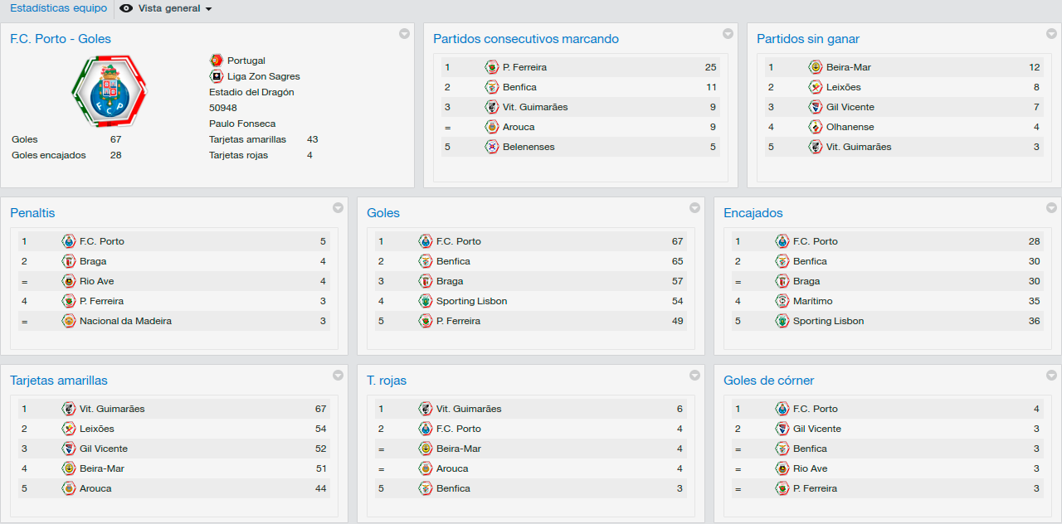Click Beira-Mar badge in Partidos sin ganar
The image size is (1062, 524).
(x=816, y=67)
